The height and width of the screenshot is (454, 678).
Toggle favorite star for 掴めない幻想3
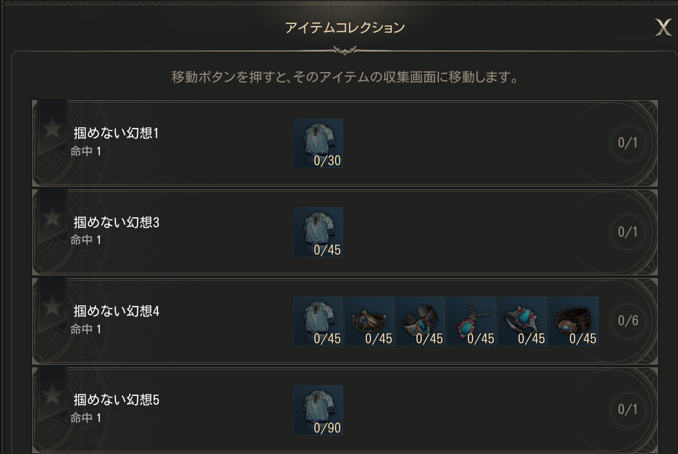pyautogui.click(x=52, y=217)
